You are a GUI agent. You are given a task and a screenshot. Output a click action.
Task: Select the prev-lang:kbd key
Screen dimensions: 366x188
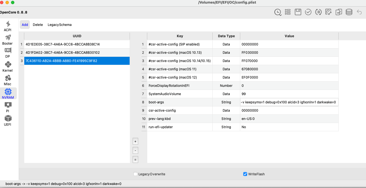click(x=180, y=119)
